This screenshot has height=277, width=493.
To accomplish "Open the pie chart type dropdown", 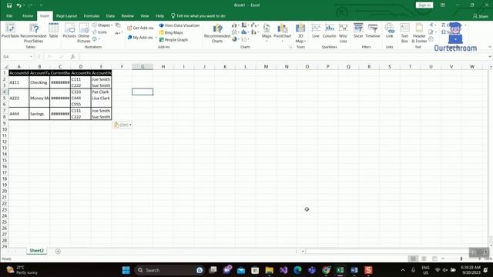I will [x=236, y=39].
